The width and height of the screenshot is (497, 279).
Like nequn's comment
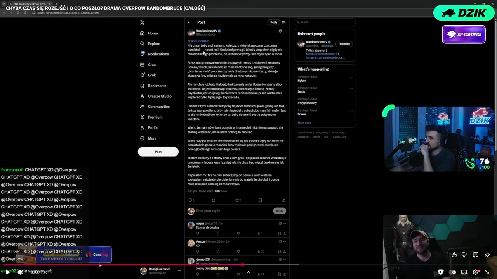tap(238, 233)
